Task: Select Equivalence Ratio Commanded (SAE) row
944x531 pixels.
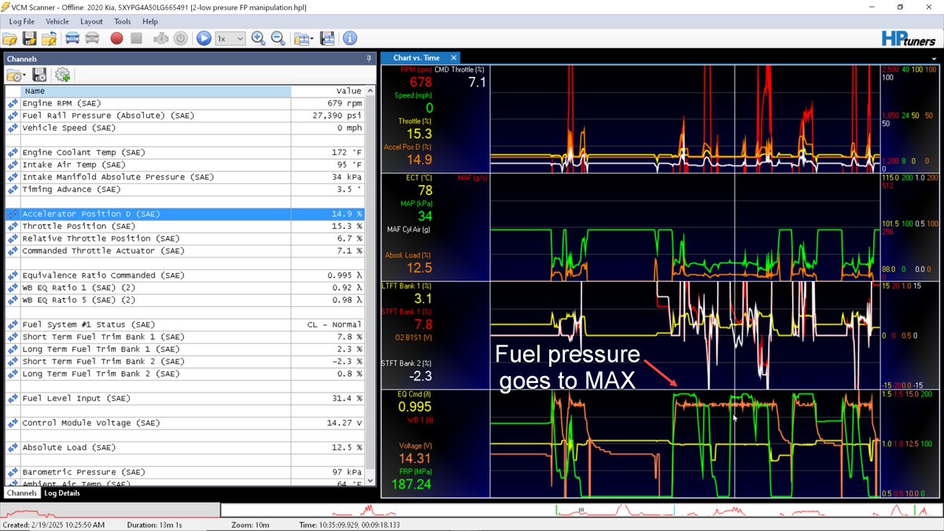Action: point(185,275)
